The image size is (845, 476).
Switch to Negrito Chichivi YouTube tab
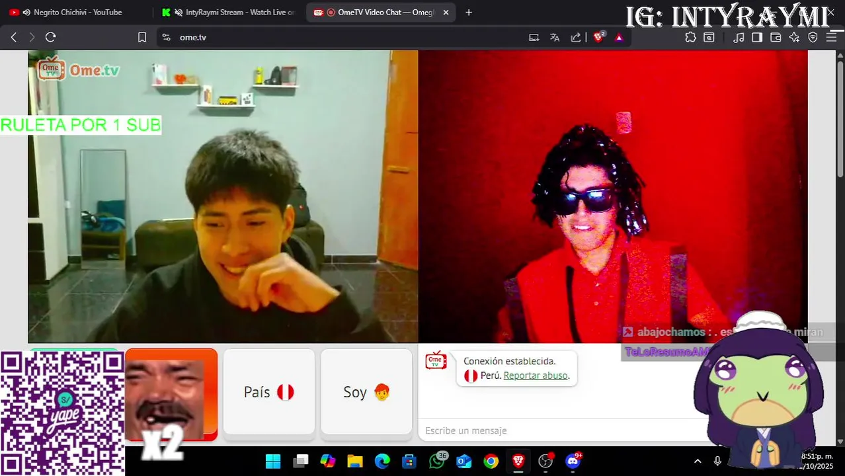[77, 12]
